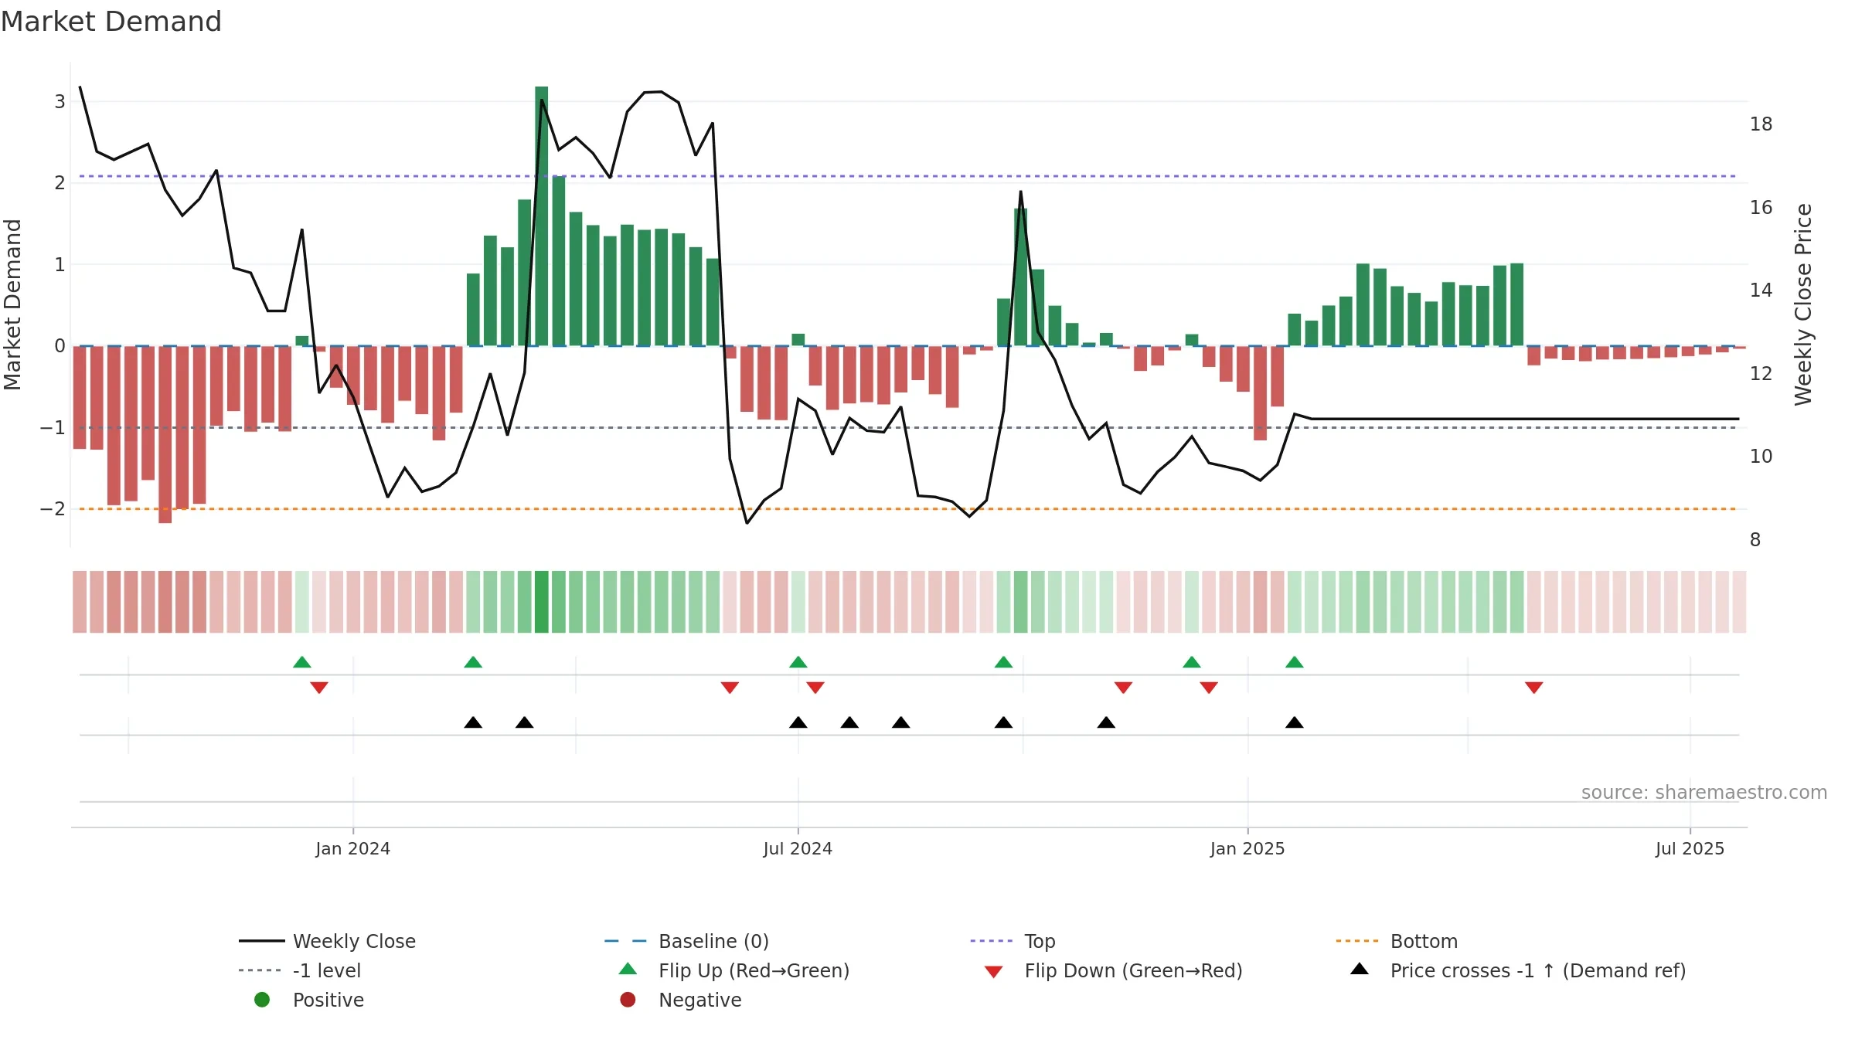
Task: Toggle the -1 level legend entry
Action: [300, 970]
